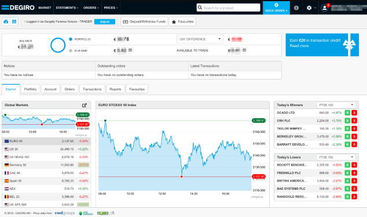Switch to the Transactions tab
Viewport: 367px width, 217px height.
coord(92,89)
